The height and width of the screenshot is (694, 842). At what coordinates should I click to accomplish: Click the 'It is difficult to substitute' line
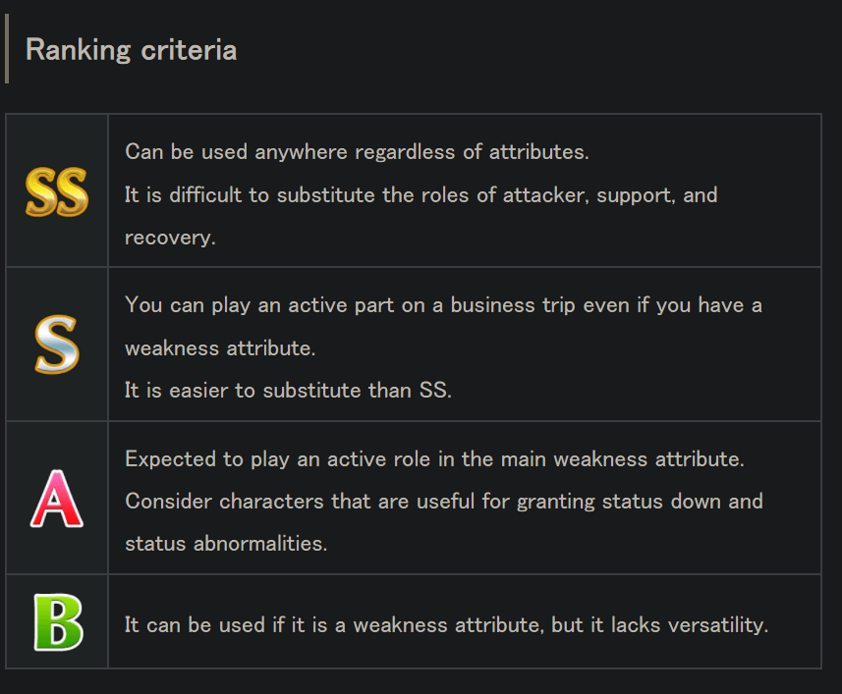(421, 194)
